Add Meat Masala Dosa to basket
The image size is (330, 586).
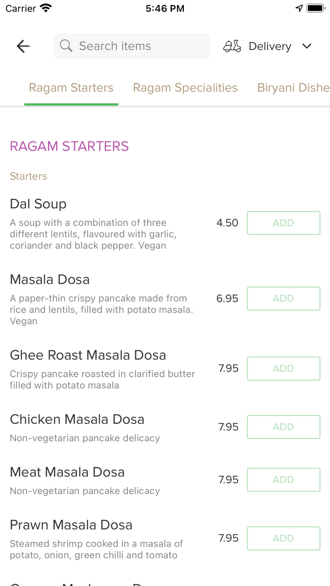click(283, 480)
